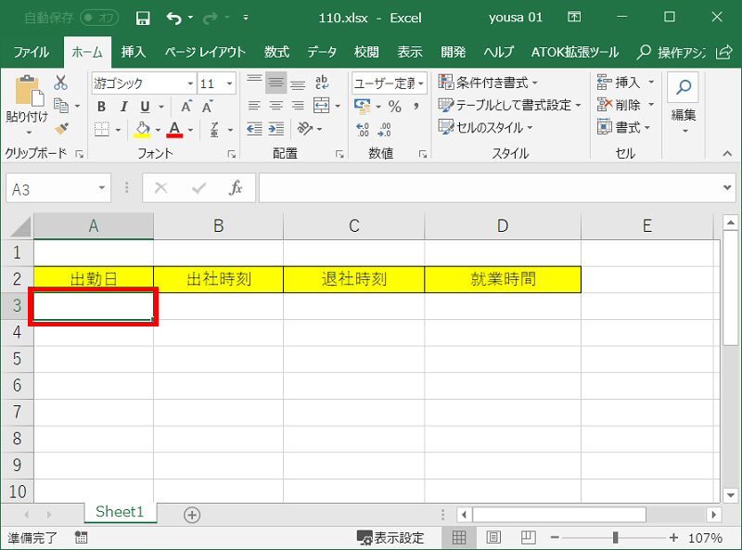Open テーブルとして書式設定 dropdown
Screen dimensions: 742x550
(509, 105)
